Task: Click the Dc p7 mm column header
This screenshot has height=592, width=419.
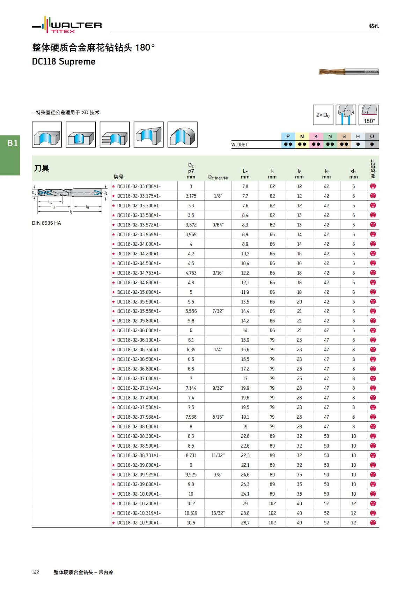Action: click(x=191, y=171)
